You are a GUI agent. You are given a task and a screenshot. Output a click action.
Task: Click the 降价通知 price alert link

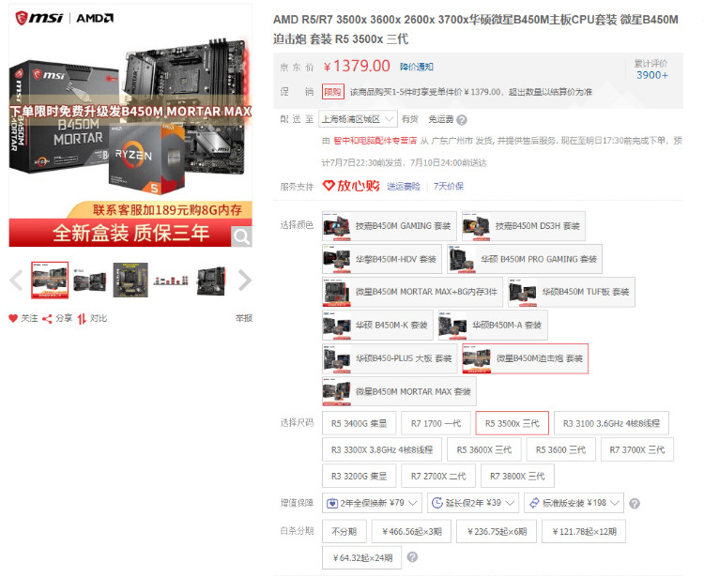[417, 67]
